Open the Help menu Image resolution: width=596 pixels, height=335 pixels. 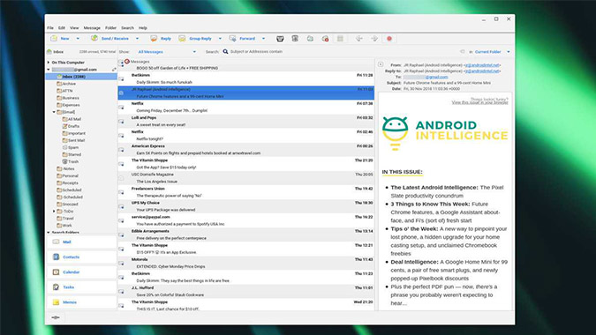[142, 27]
